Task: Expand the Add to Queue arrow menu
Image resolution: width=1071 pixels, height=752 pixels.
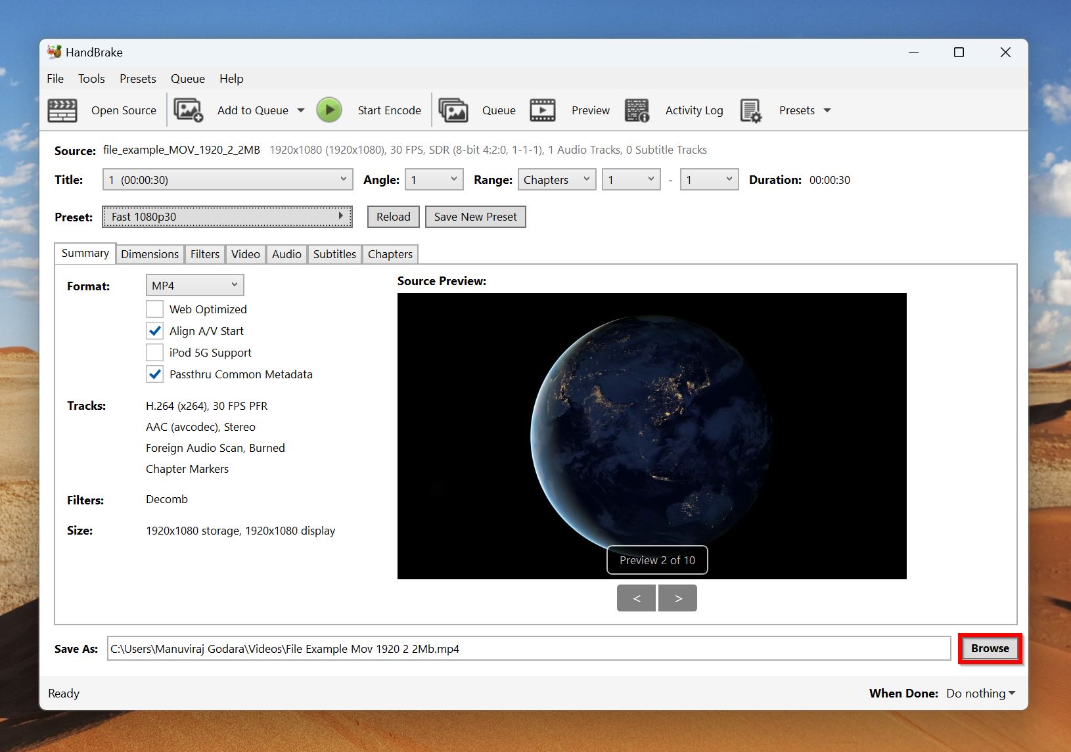Action: (301, 110)
